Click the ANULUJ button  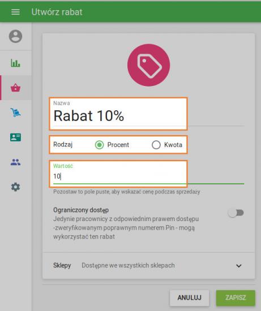tap(189, 297)
